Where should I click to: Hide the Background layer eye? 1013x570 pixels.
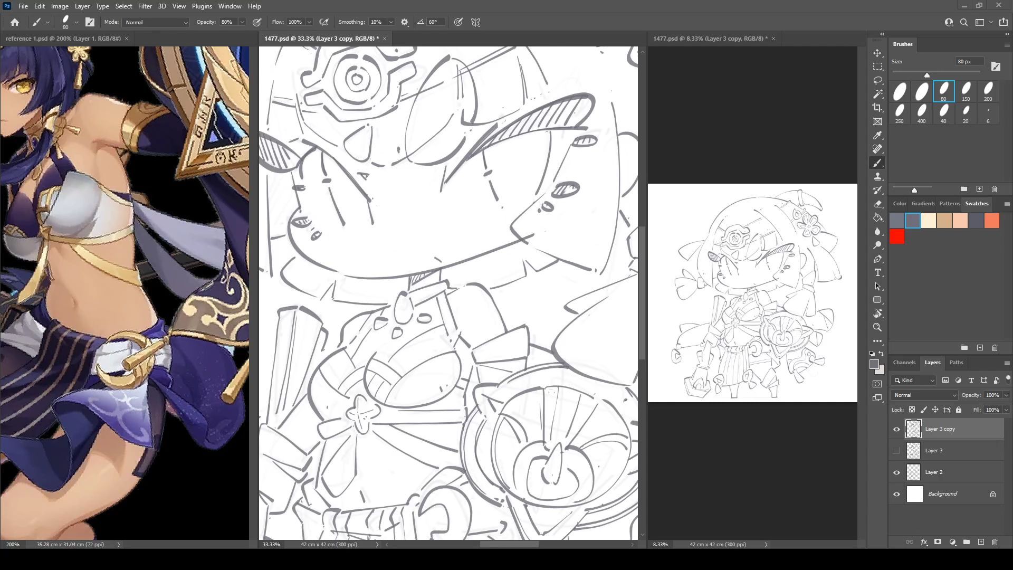point(896,495)
